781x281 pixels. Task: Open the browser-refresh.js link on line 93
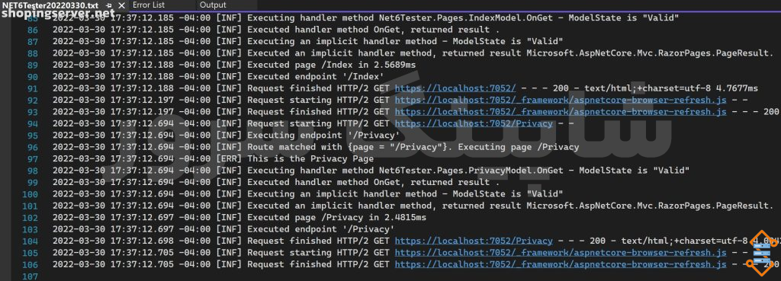point(561,112)
